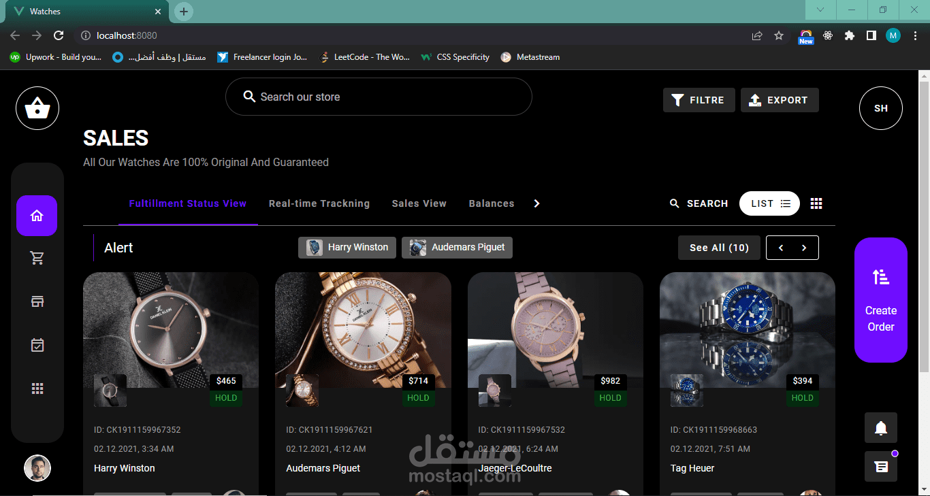
Task: Select the Audemars Piguet alert chip
Action: [x=457, y=248]
